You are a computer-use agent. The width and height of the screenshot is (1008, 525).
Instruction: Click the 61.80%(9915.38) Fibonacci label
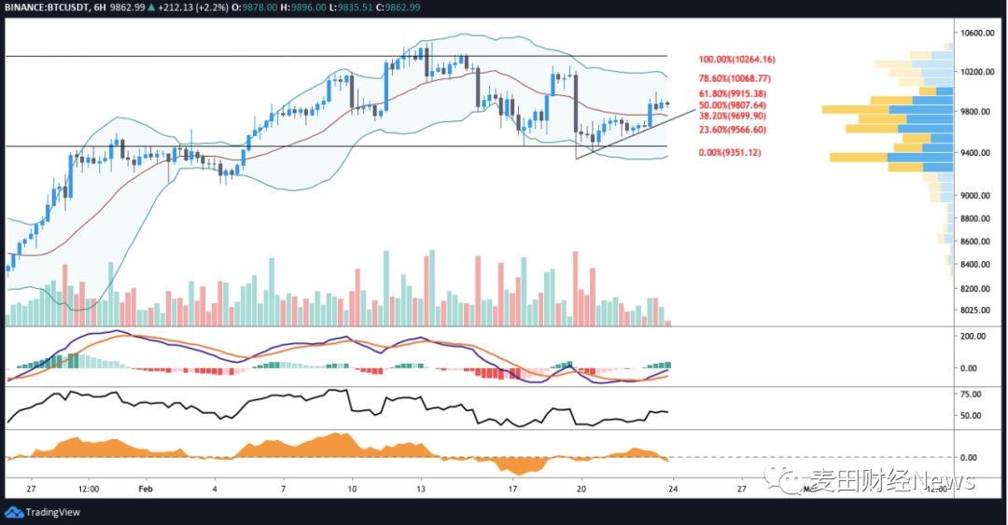733,93
